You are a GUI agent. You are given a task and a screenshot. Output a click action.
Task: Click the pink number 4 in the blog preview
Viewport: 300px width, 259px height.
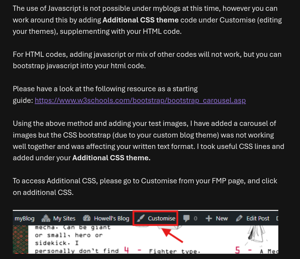point(127,250)
